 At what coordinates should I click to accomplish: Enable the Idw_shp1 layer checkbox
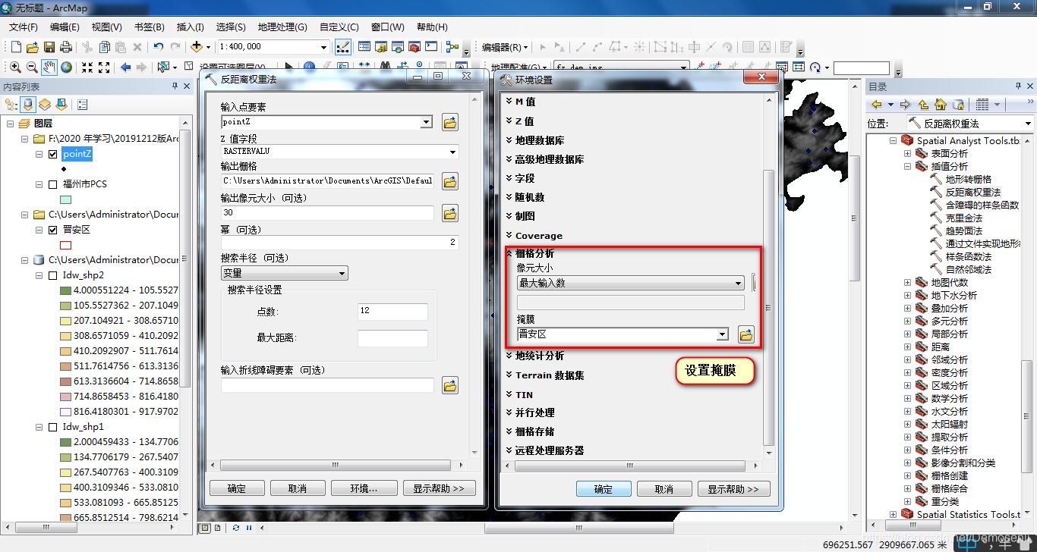pos(52,427)
